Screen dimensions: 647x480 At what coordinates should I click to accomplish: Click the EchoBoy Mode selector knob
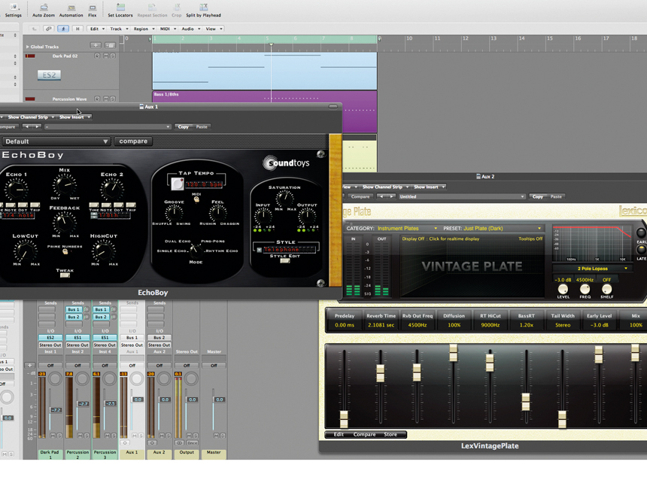195,249
